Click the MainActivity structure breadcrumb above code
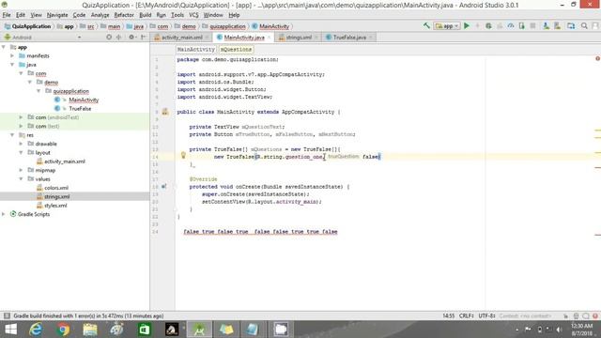 (196, 50)
